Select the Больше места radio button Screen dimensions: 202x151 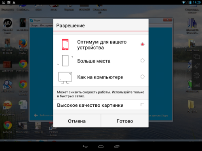tap(142, 60)
